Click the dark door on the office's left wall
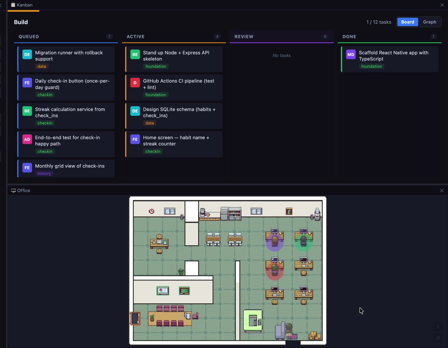This screenshot has height=348, width=448. pos(135,318)
